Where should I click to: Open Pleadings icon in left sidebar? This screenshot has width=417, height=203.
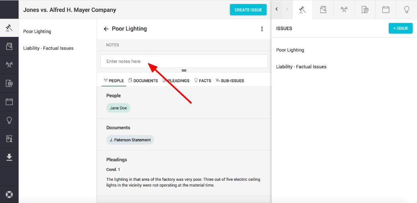click(9, 83)
